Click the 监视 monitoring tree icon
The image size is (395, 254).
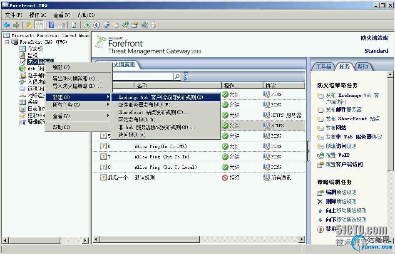pyautogui.click(x=22, y=55)
